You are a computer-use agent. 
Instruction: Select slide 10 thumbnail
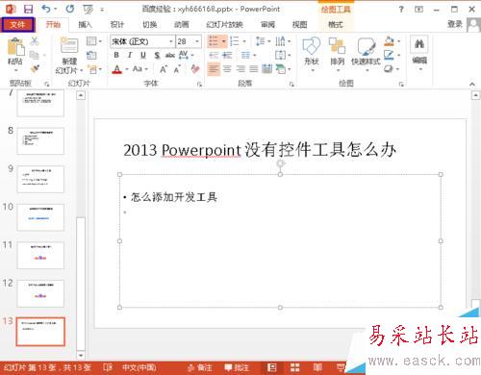tap(40, 217)
